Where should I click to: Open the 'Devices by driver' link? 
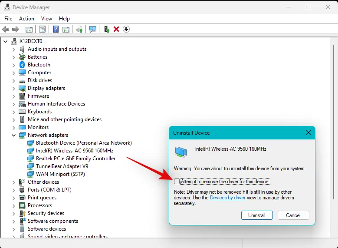(227, 198)
